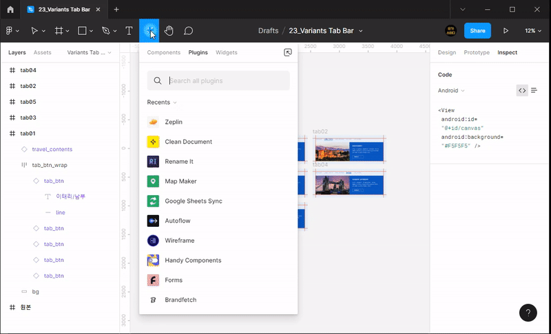The image size is (551, 334).
Task: Click the Share button
Action: pos(477,31)
